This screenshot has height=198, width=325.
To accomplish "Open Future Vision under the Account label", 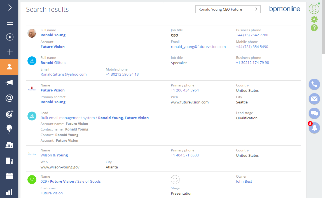I will [53, 47].
